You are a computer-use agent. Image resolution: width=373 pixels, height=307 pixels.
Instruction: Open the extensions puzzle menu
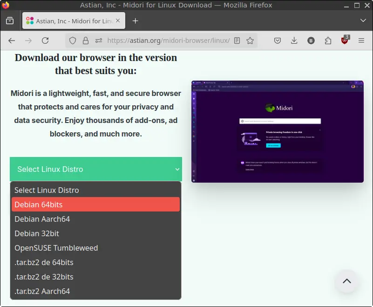click(328, 41)
